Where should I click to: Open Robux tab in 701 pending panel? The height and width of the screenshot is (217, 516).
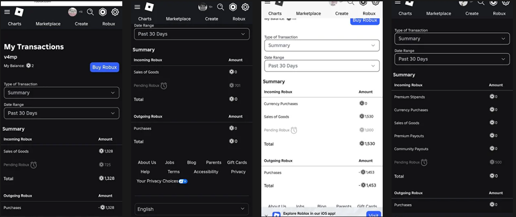239,19
